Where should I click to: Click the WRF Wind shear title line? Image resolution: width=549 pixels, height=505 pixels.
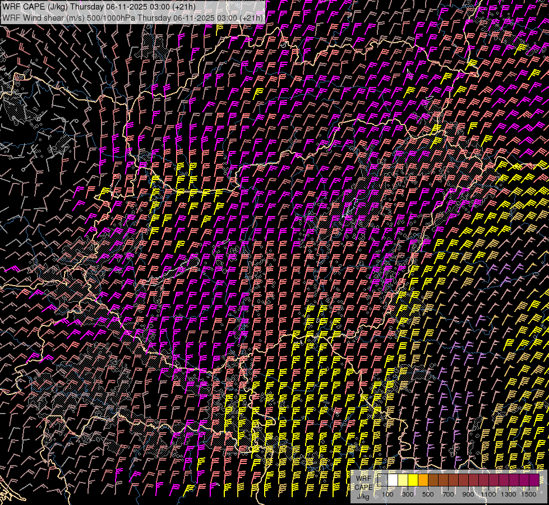pos(132,17)
